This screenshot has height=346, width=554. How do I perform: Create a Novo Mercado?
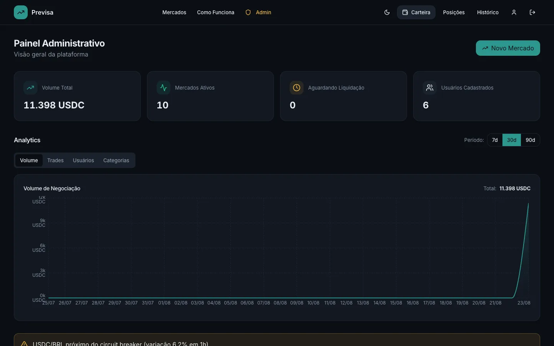tap(508, 48)
